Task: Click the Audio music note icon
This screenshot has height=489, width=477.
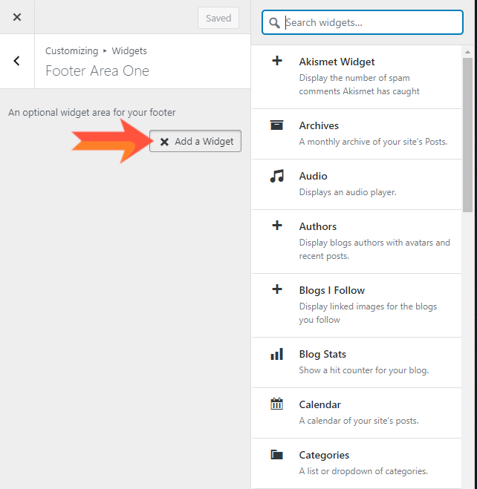Action: [277, 176]
